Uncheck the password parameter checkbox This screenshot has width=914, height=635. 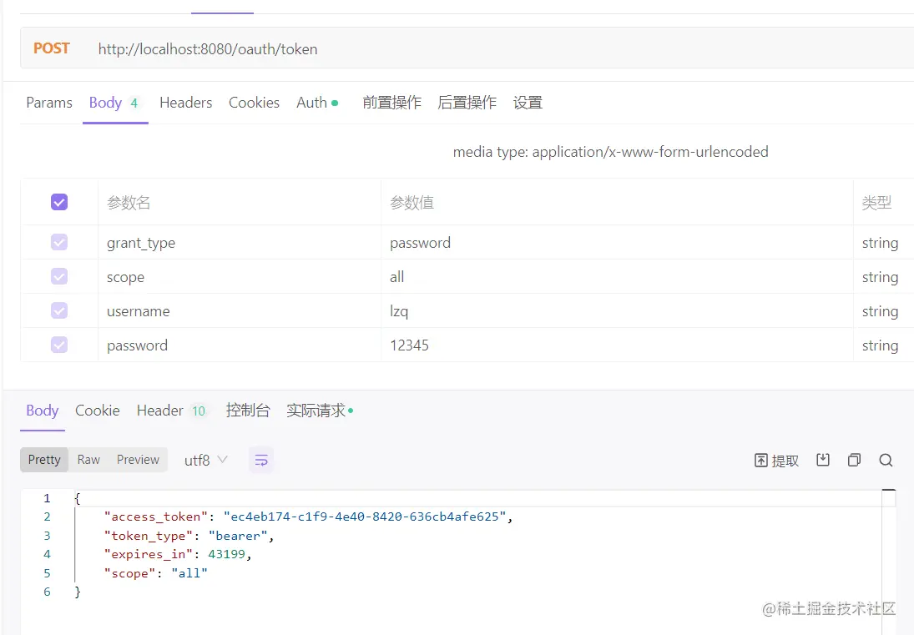59,345
